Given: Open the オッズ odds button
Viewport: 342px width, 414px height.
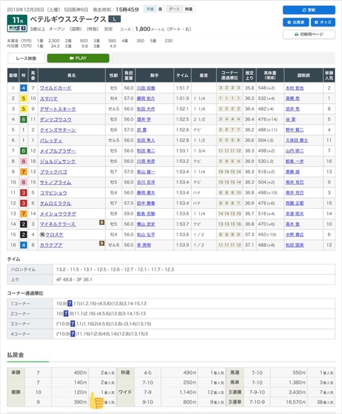Looking at the screenshot, I should [323, 22].
